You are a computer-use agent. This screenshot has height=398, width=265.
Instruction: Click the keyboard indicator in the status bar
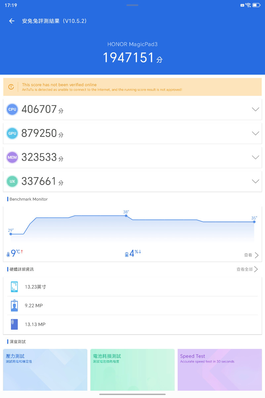[243, 5]
